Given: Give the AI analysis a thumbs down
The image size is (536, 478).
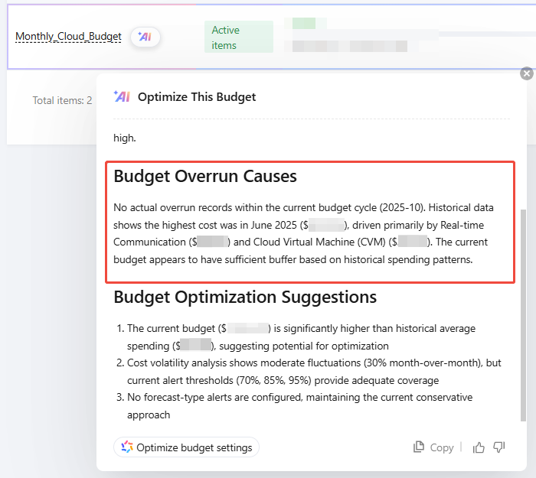Looking at the screenshot, I should (x=499, y=447).
